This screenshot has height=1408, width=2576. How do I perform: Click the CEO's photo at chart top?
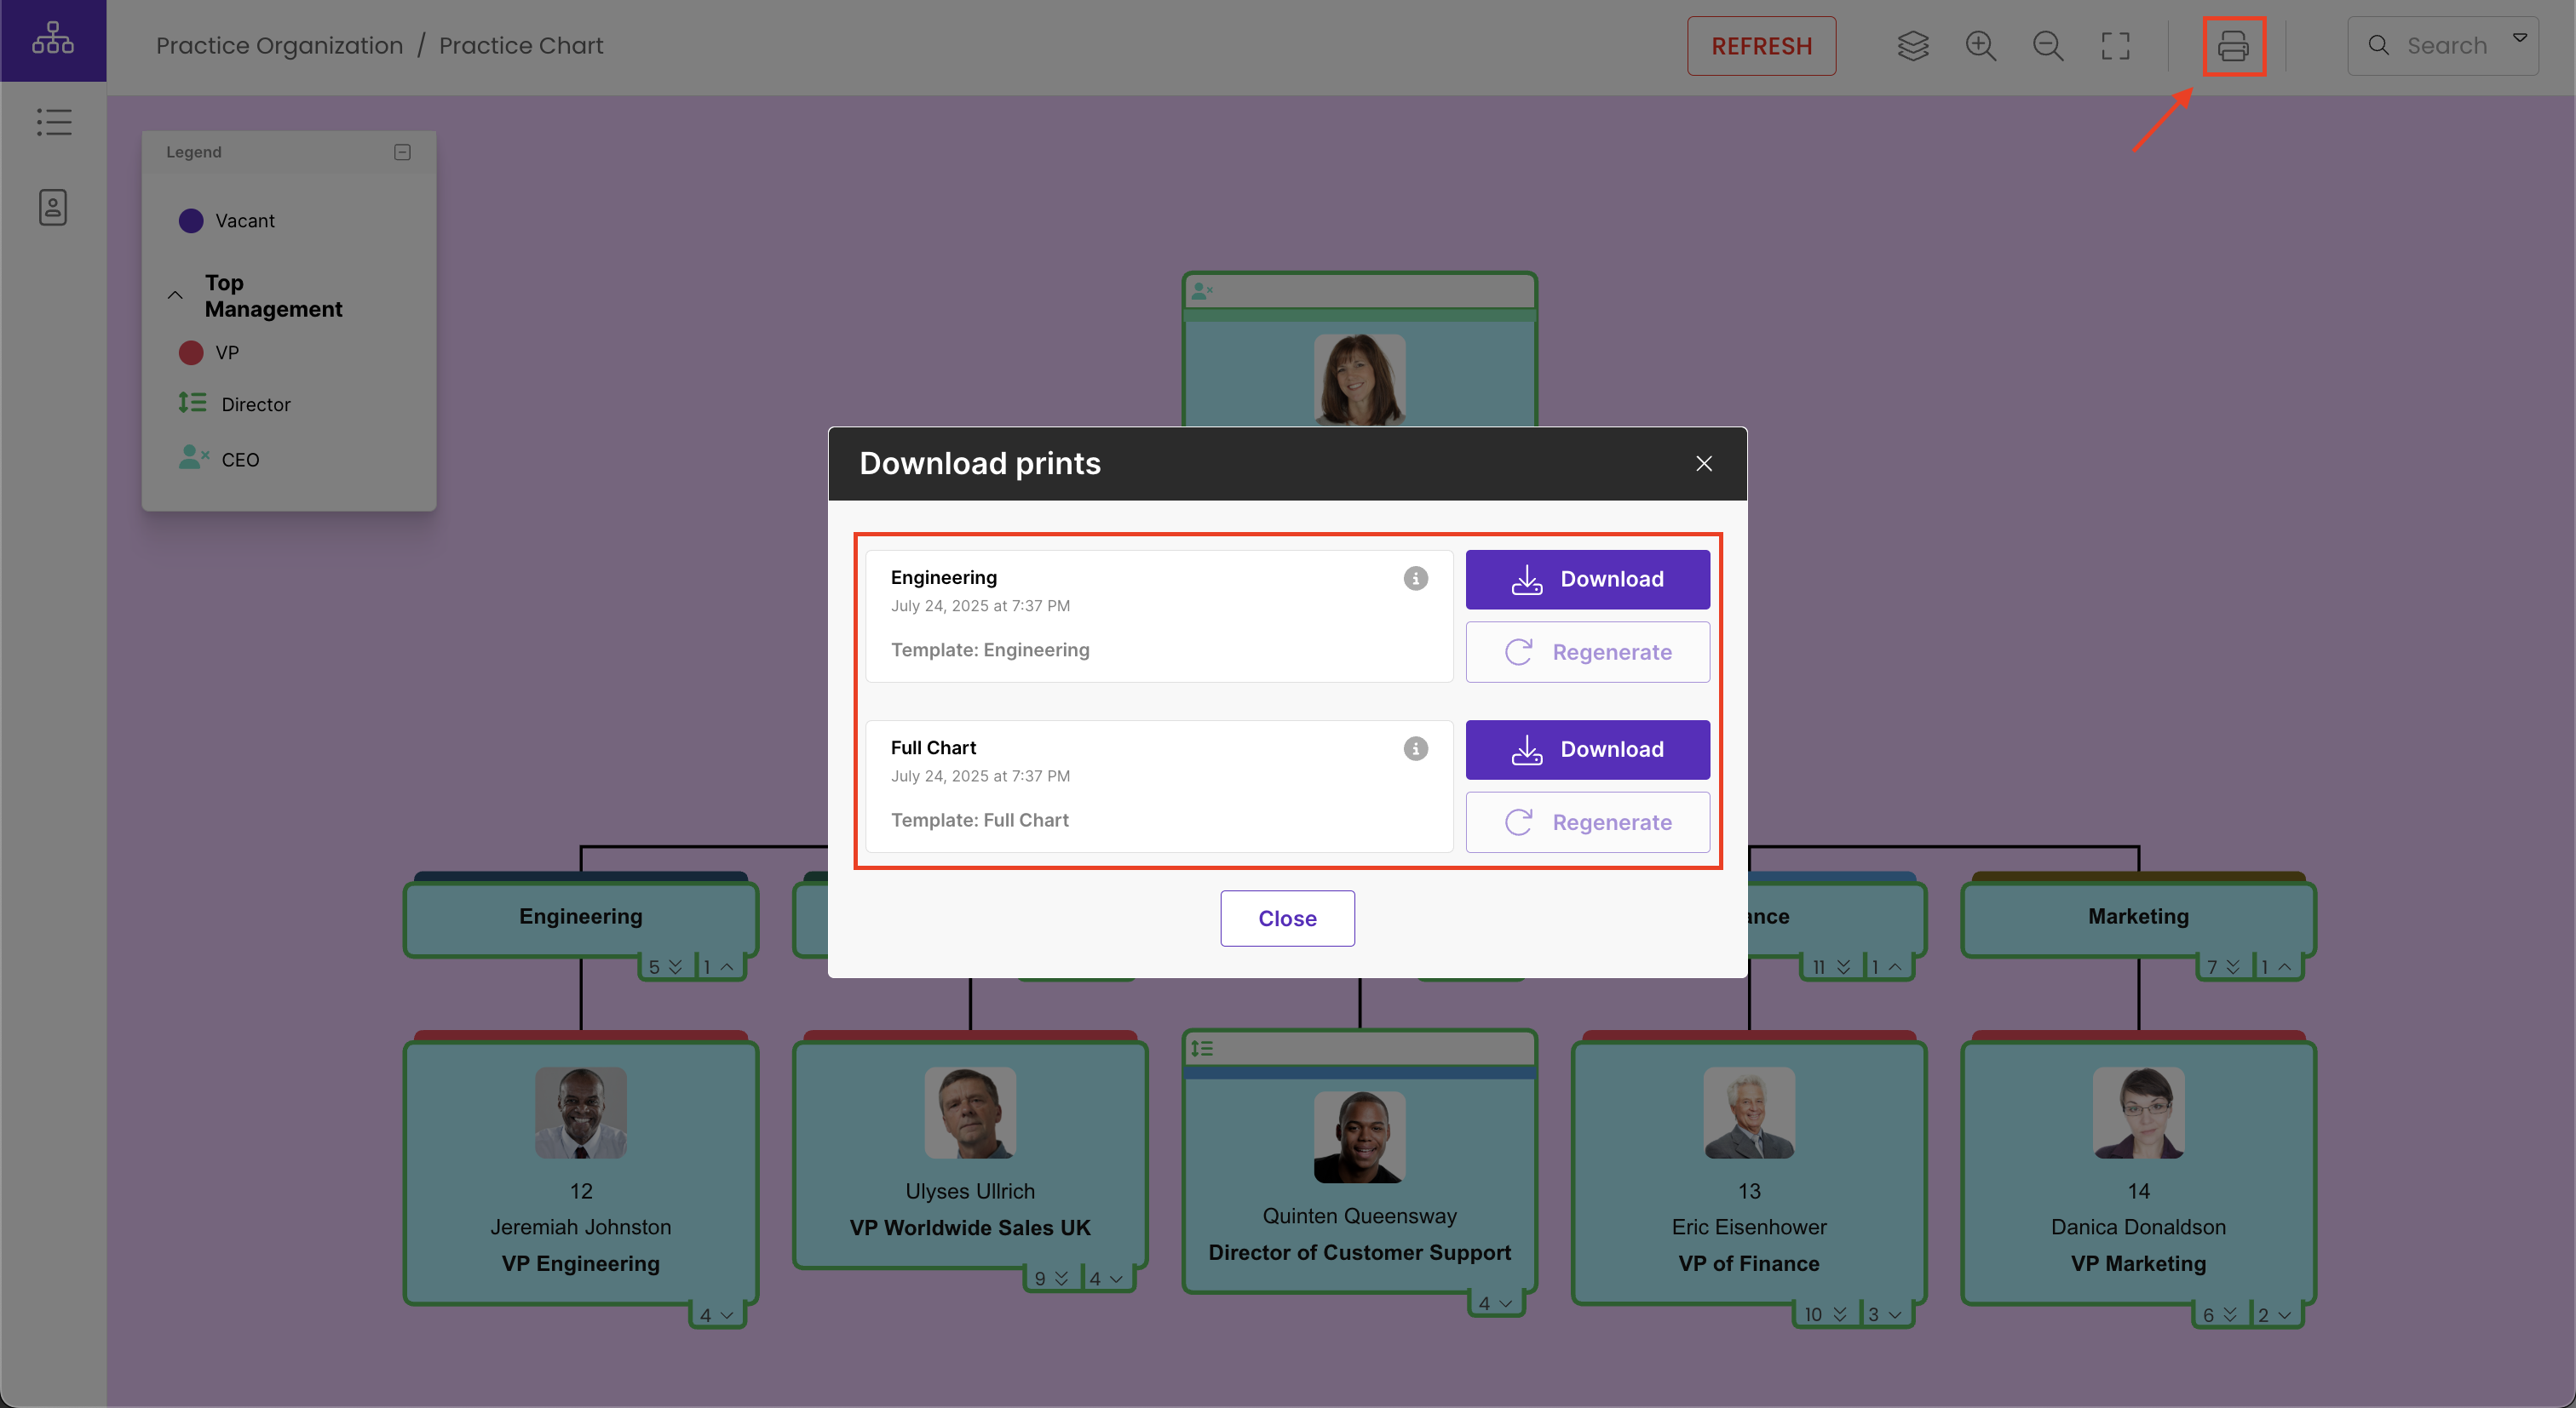[1359, 380]
